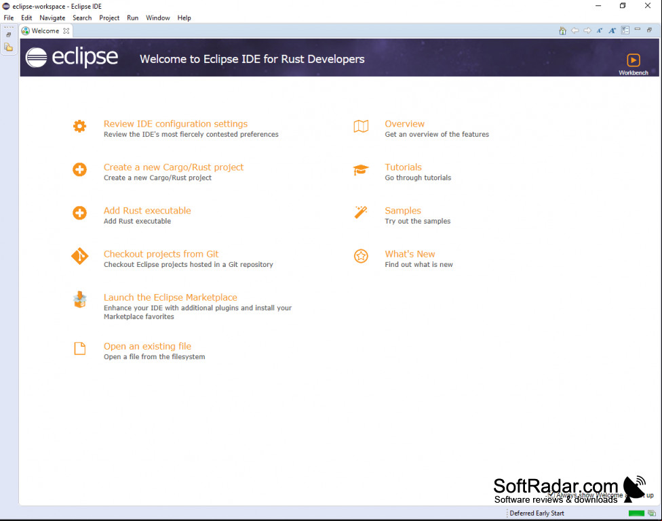Click Add Rust executable link
The width and height of the screenshot is (662, 521).
point(147,211)
